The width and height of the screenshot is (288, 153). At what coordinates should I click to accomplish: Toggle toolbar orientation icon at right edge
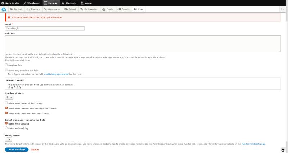pos(283,9)
